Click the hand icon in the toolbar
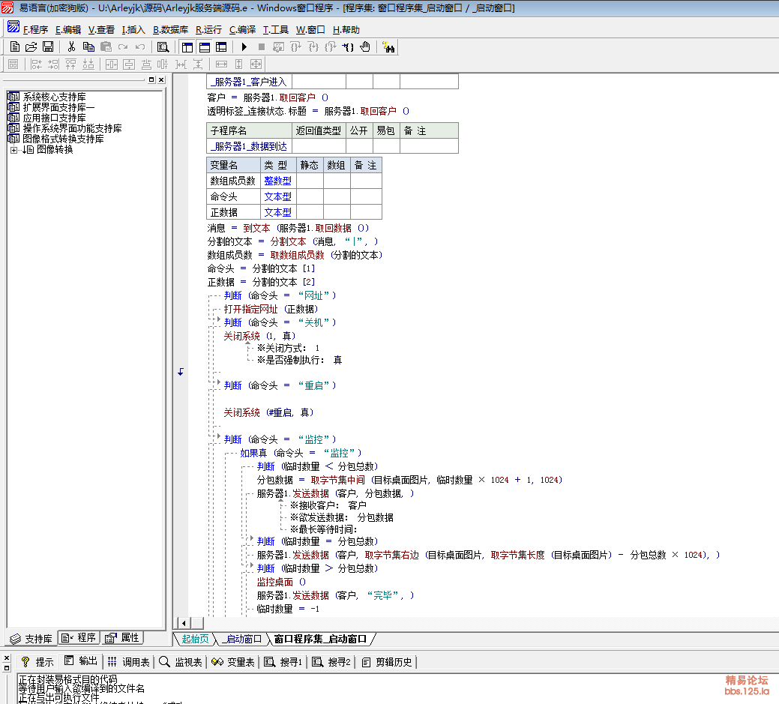This screenshot has height=704, width=779. click(x=365, y=47)
